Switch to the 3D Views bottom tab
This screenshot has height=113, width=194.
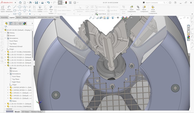click(x=25, y=112)
